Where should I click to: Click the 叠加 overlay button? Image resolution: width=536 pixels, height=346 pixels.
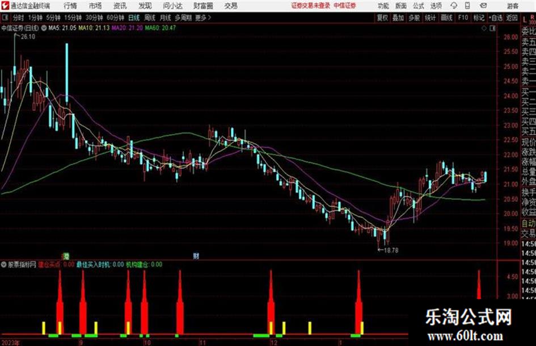tap(398, 18)
